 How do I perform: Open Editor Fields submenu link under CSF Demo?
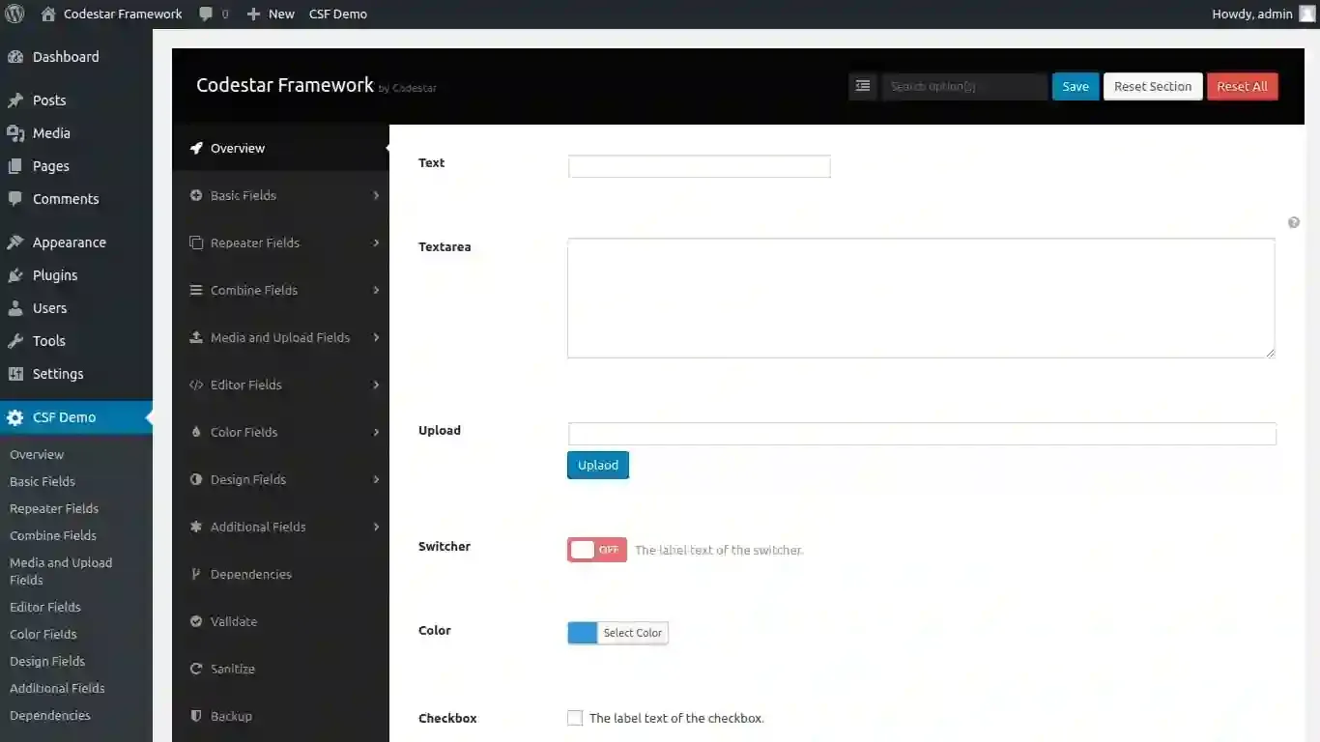click(x=45, y=607)
